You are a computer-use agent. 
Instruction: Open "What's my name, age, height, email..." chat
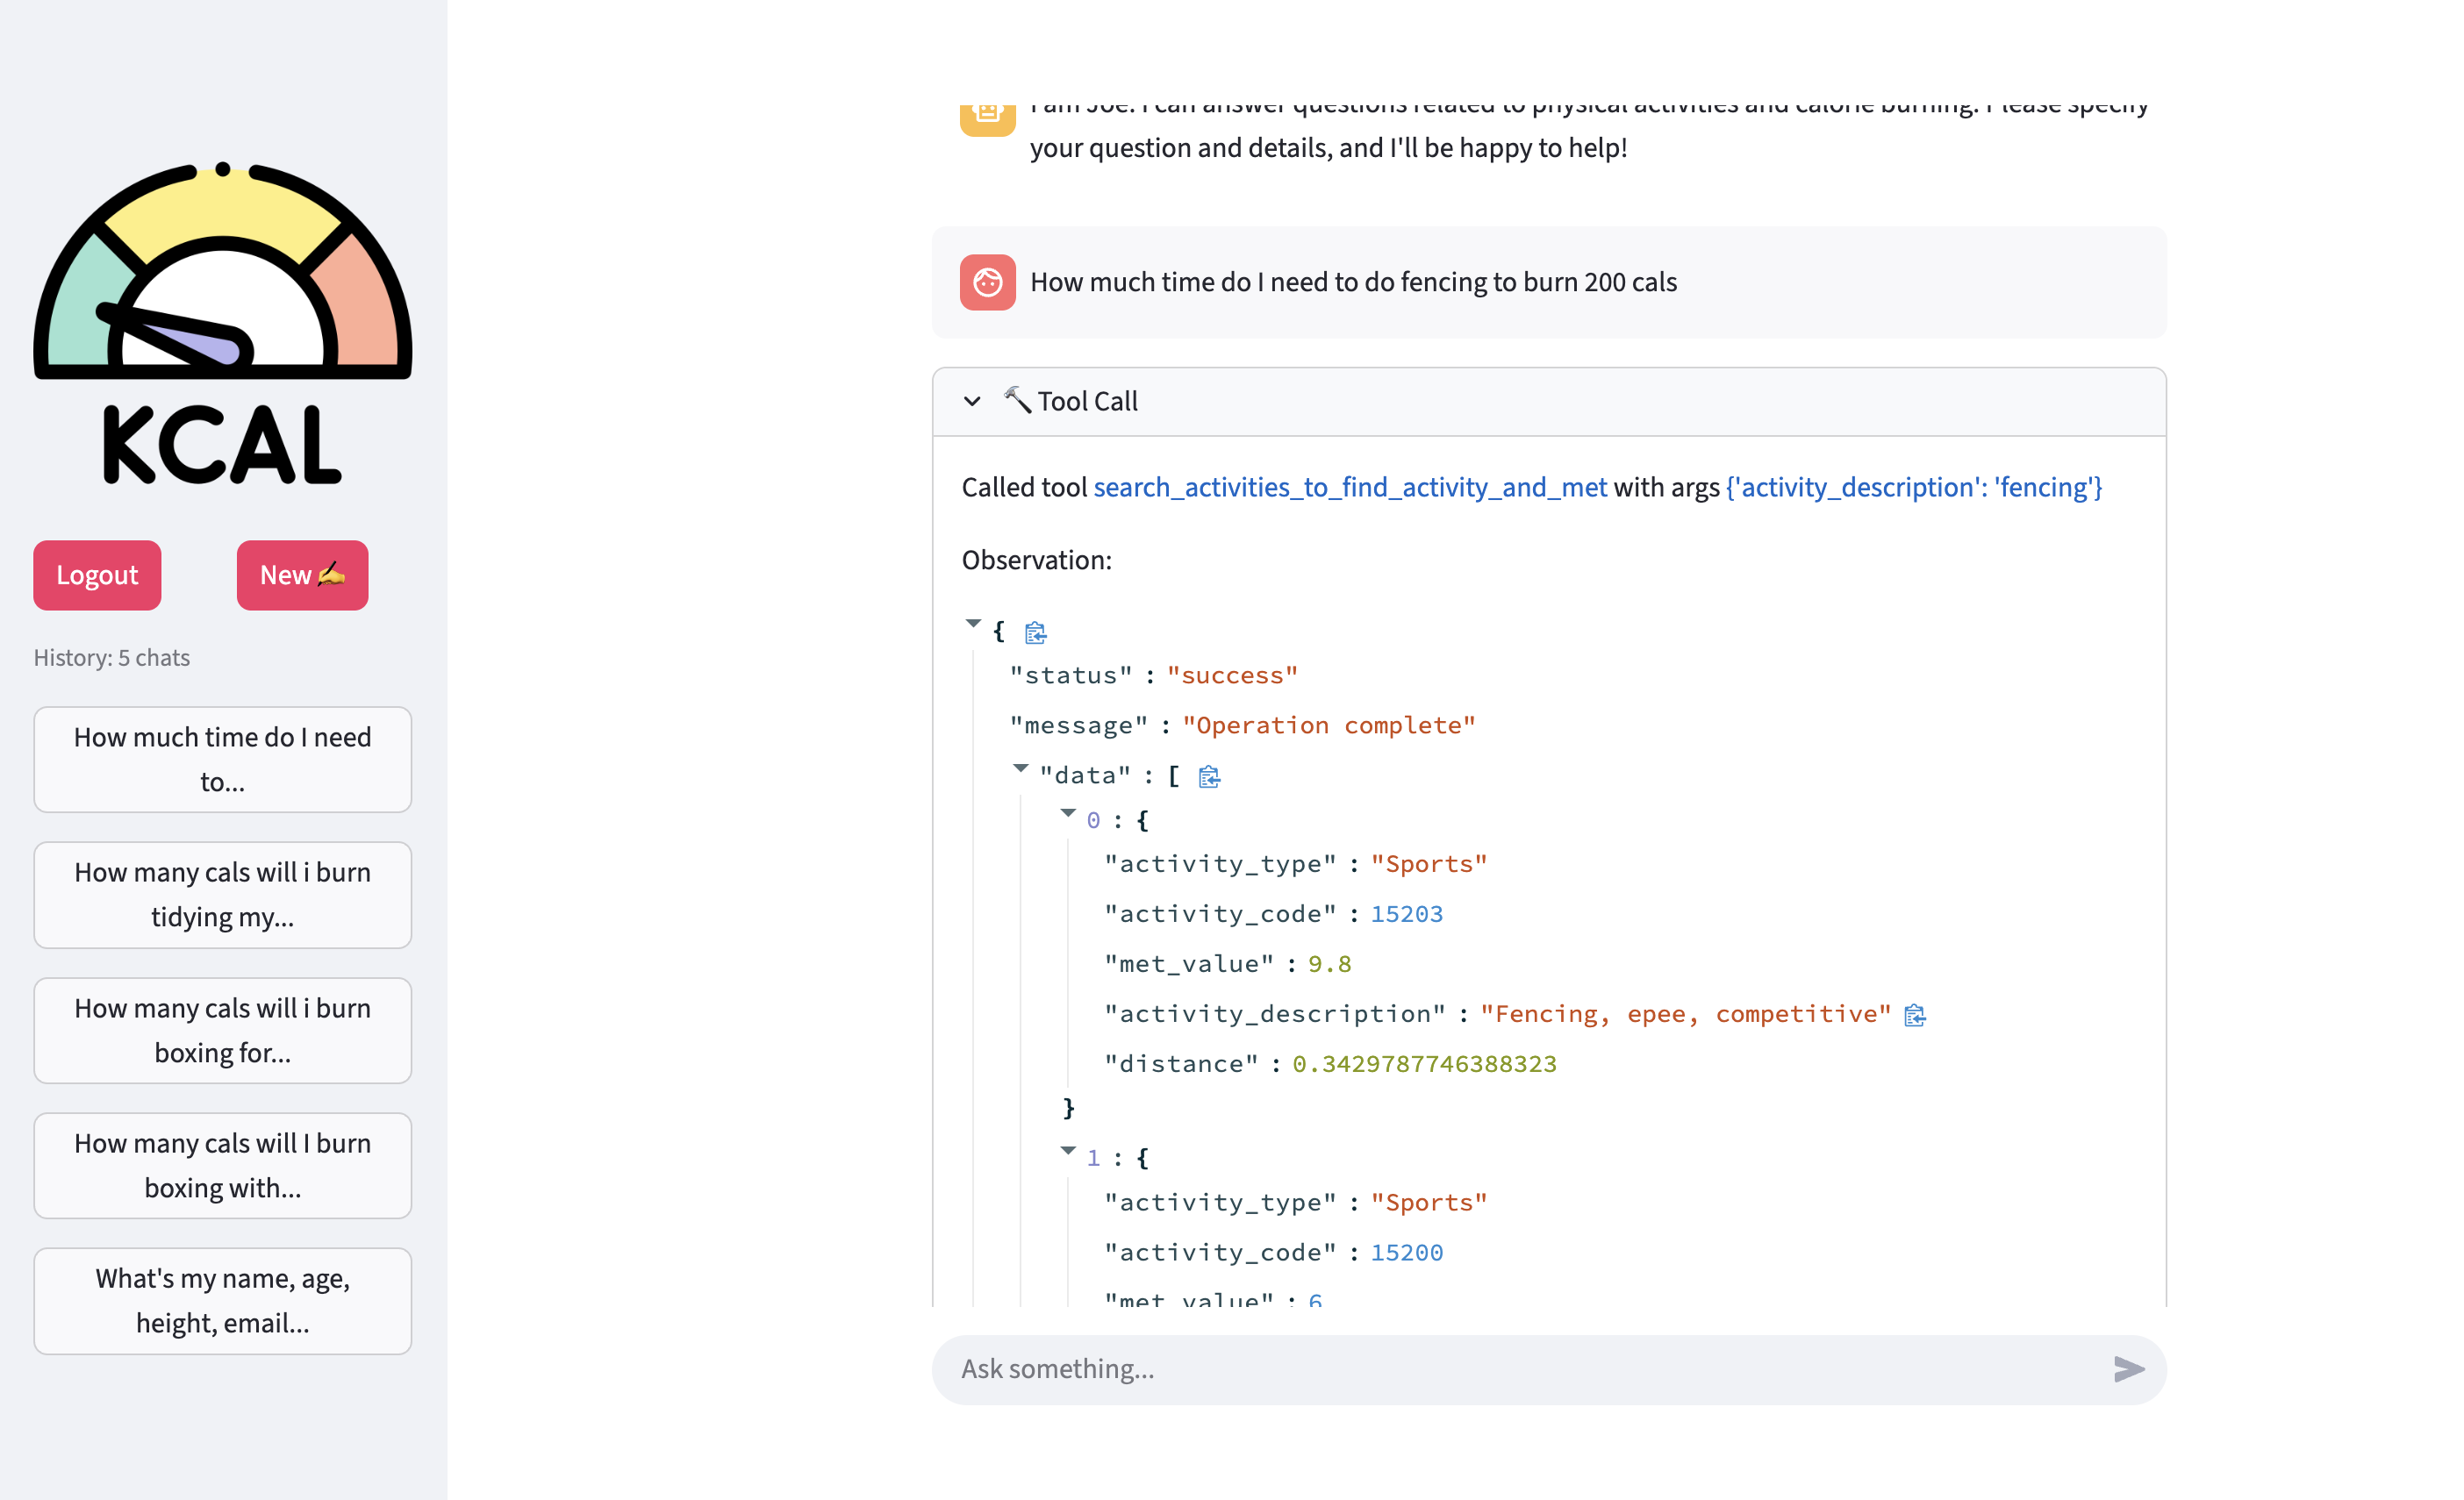click(x=222, y=1300)
